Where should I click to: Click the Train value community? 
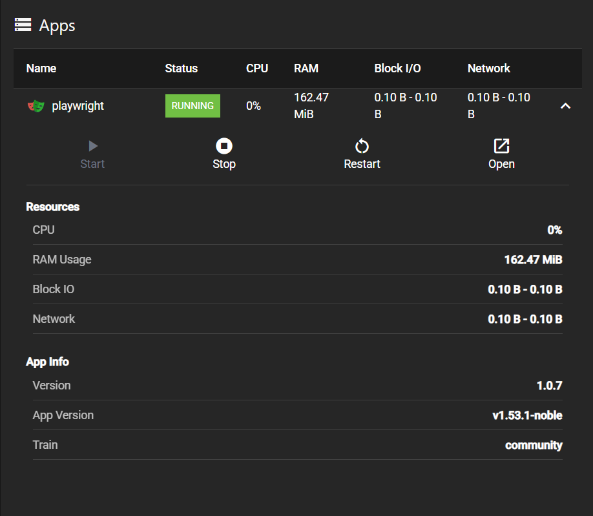coord(534,445)
